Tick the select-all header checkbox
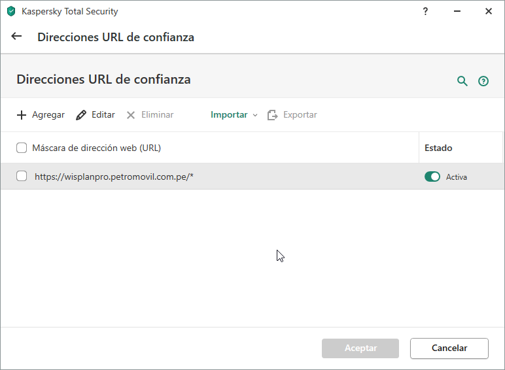This screenshot has width=505, height=370. click(22, 148)
